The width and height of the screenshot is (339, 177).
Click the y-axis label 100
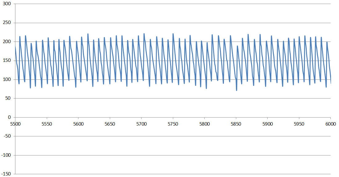7,79
